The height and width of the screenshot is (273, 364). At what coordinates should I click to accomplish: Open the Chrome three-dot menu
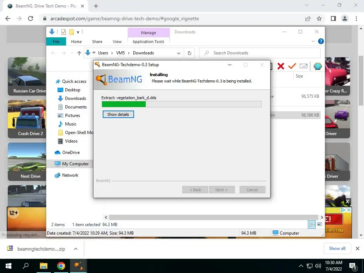coord(356,18)
